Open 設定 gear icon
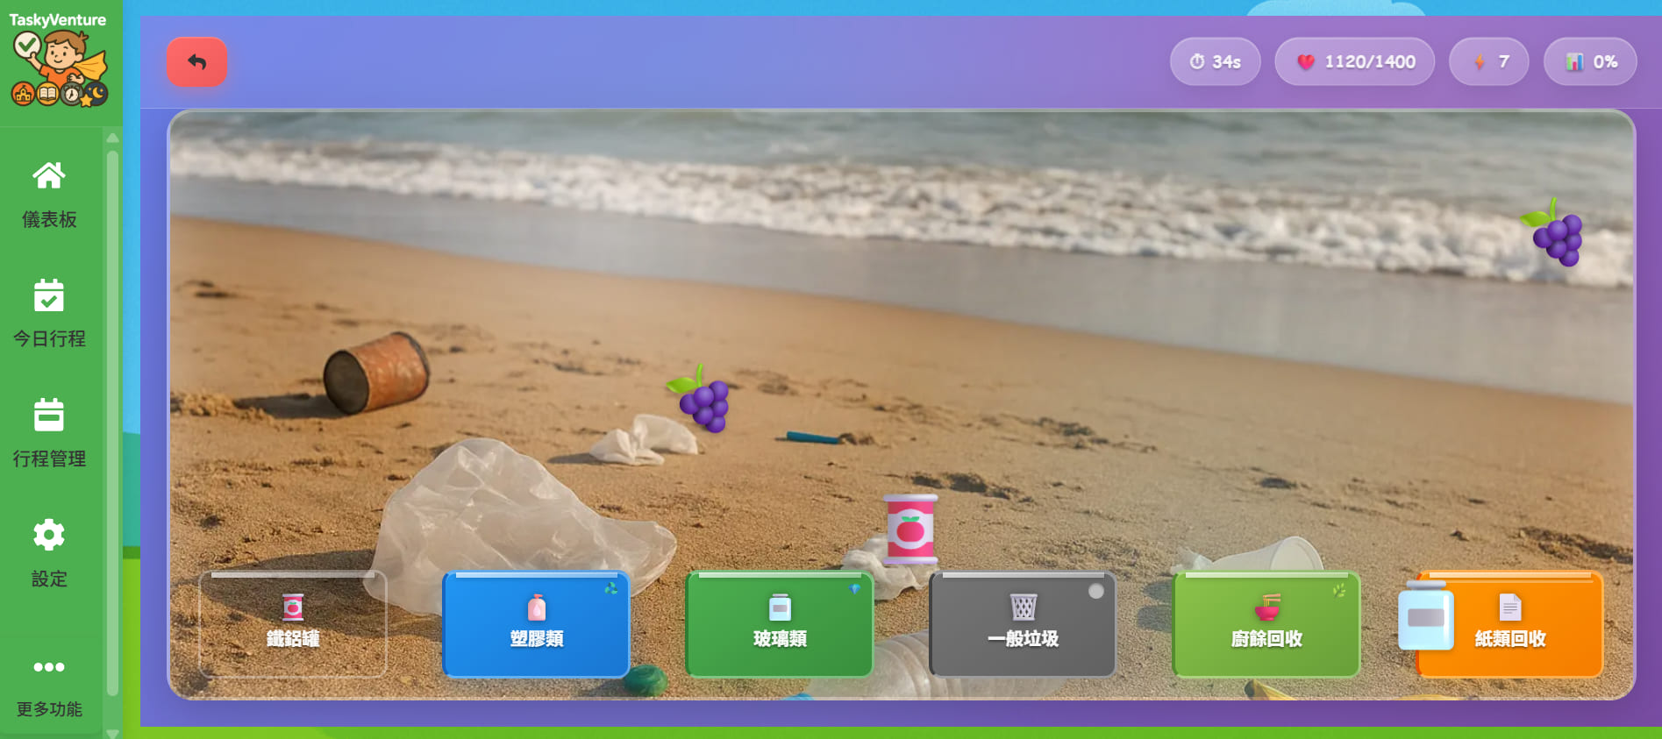Image resolution: width=1662 pixels, height=739 pixels. pyautogui.click(x=49, y=535)
